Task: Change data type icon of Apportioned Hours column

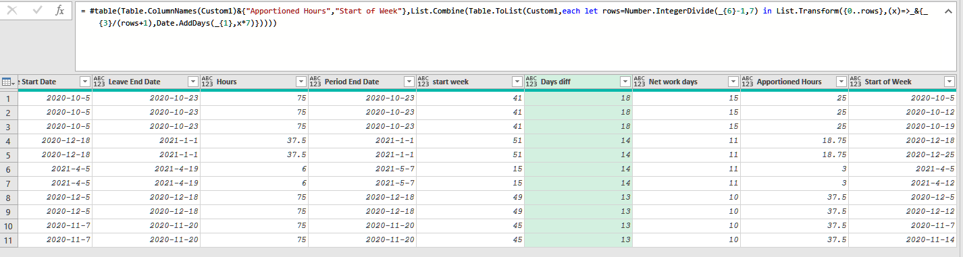Action: (x=747, y=82)
